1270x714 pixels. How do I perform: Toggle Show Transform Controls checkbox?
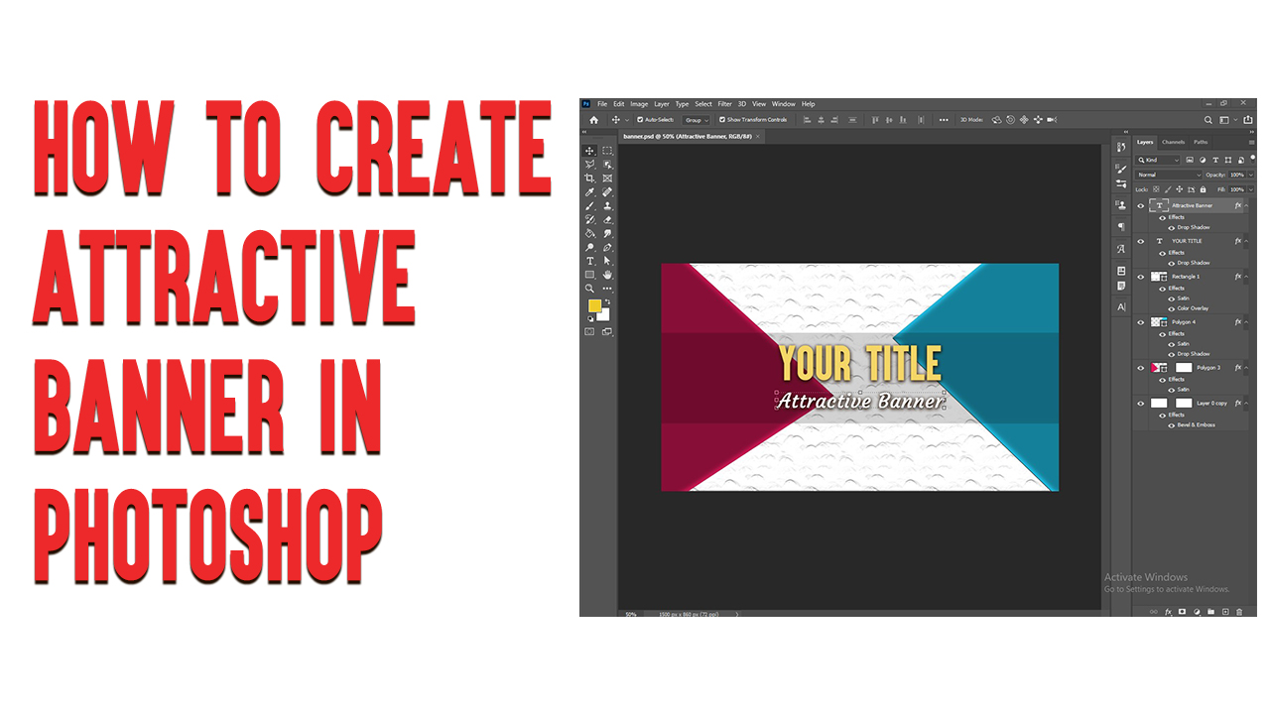coord(721,120)
